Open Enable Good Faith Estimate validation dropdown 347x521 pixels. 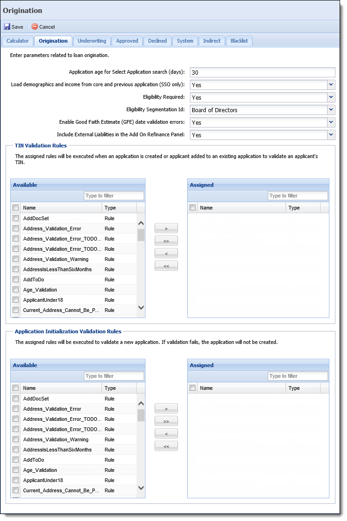331,122
